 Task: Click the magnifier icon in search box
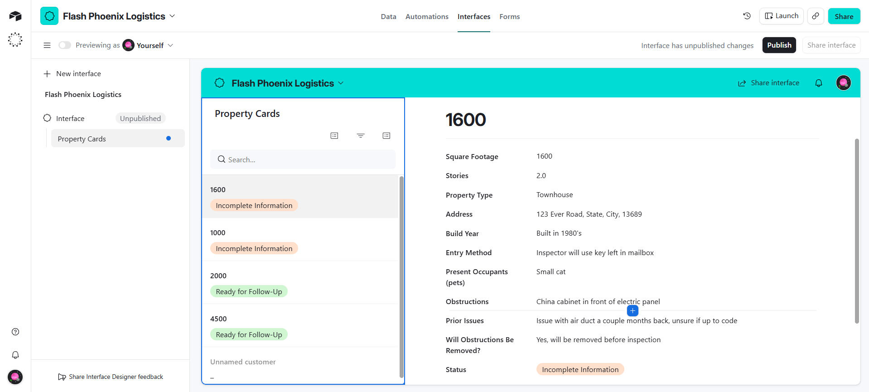222,160
